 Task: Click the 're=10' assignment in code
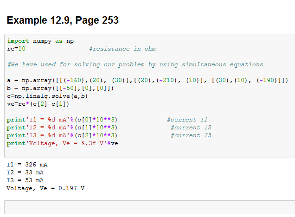(x=16, y=49)
